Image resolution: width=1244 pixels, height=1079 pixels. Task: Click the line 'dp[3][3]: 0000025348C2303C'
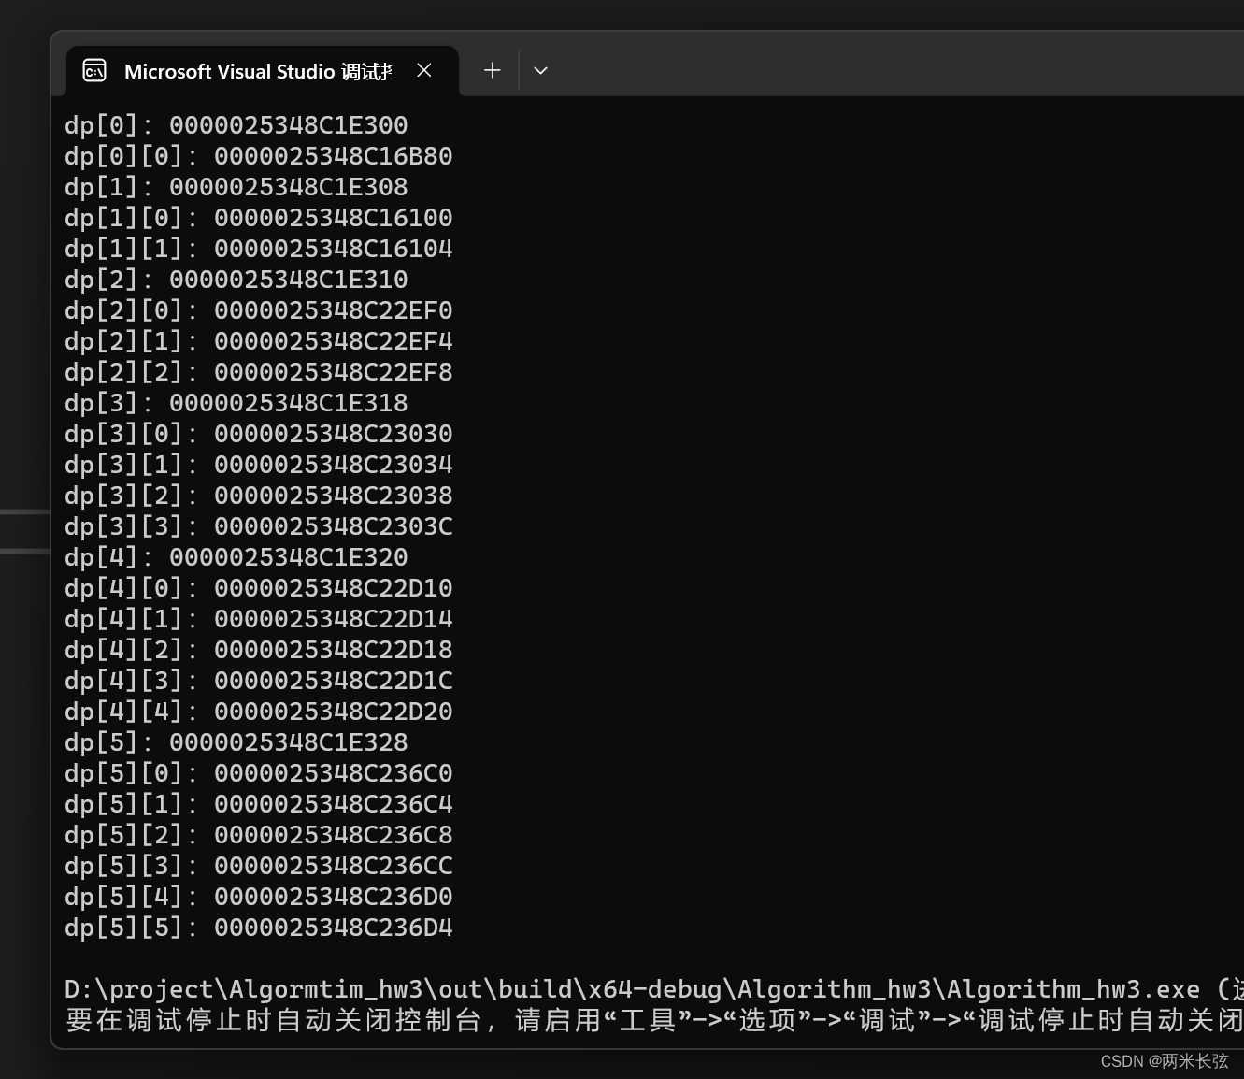[x=259, y=526]
